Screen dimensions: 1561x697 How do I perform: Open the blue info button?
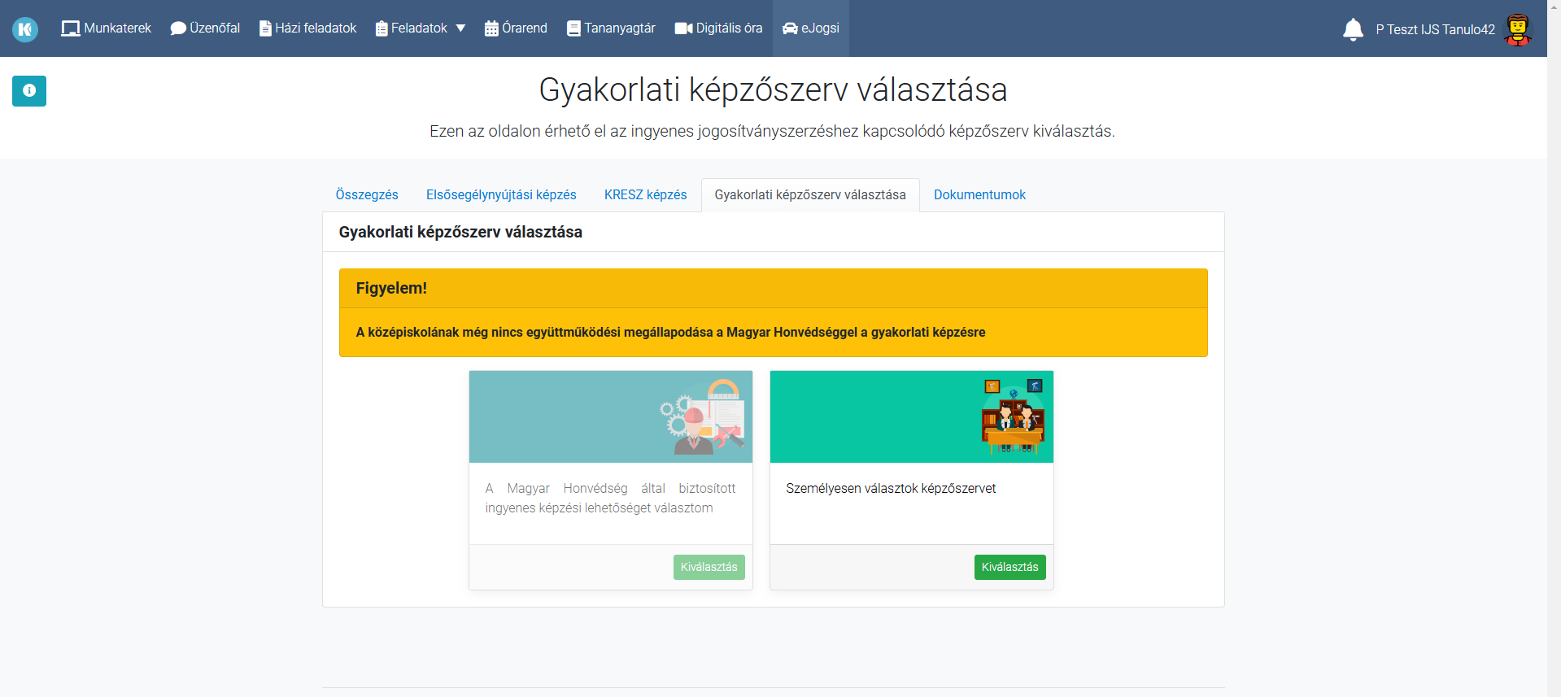pyautogui.click(x=29, y=91)
